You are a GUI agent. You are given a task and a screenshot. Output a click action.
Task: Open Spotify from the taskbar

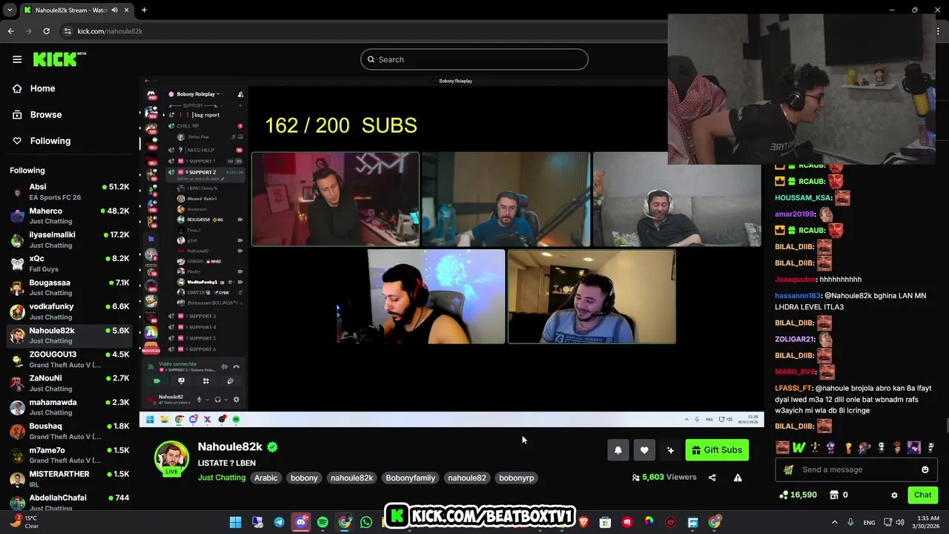(323, 522)
